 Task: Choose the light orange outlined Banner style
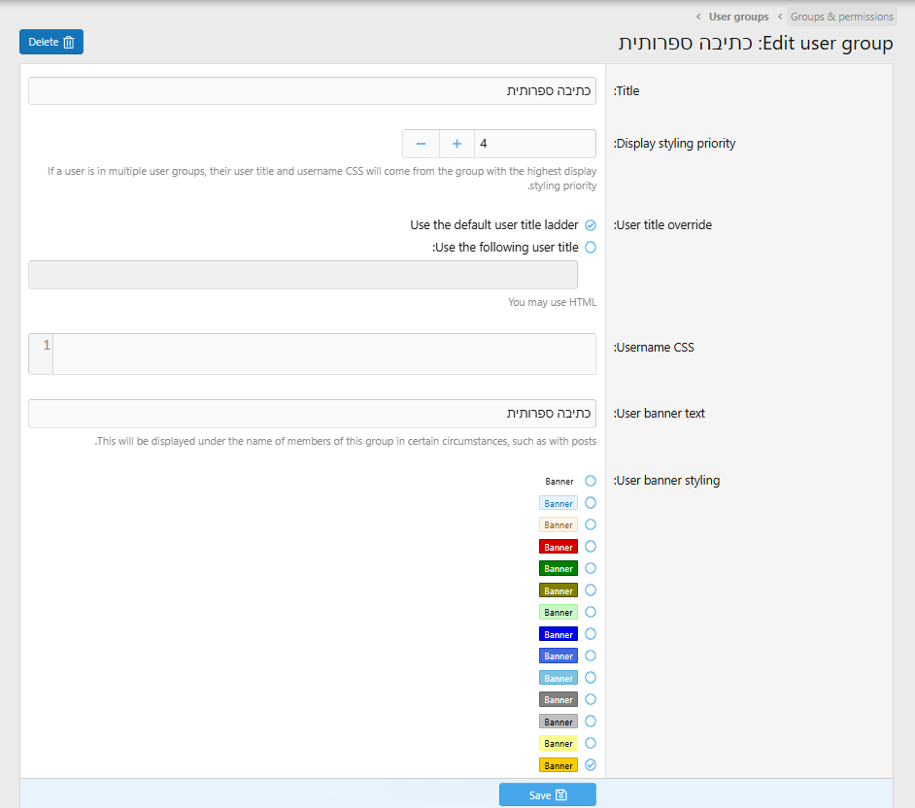point(591,524)
